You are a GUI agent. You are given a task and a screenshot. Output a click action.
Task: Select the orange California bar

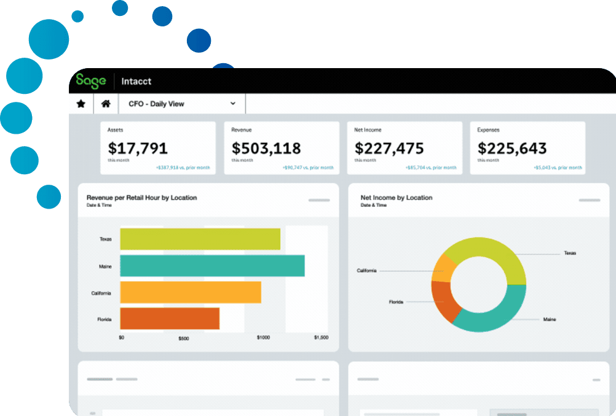pyautogui.click(x=191, y=293)
